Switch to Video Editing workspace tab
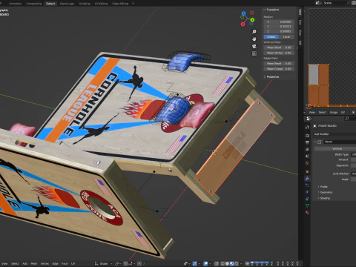 pos(120,4)
